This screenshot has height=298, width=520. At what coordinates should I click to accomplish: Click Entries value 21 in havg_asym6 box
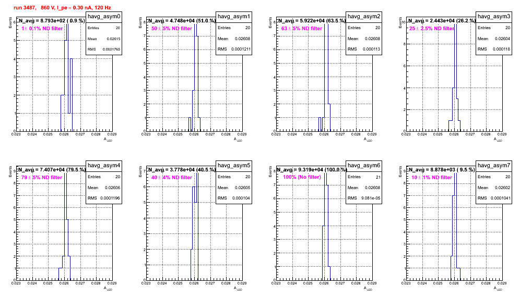tap(378, 177)
